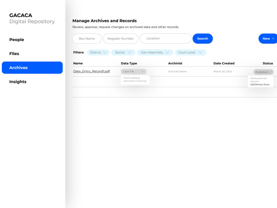Select Approve status option
The height and width of the screenshot is (208, 277).
coord(255,81)
